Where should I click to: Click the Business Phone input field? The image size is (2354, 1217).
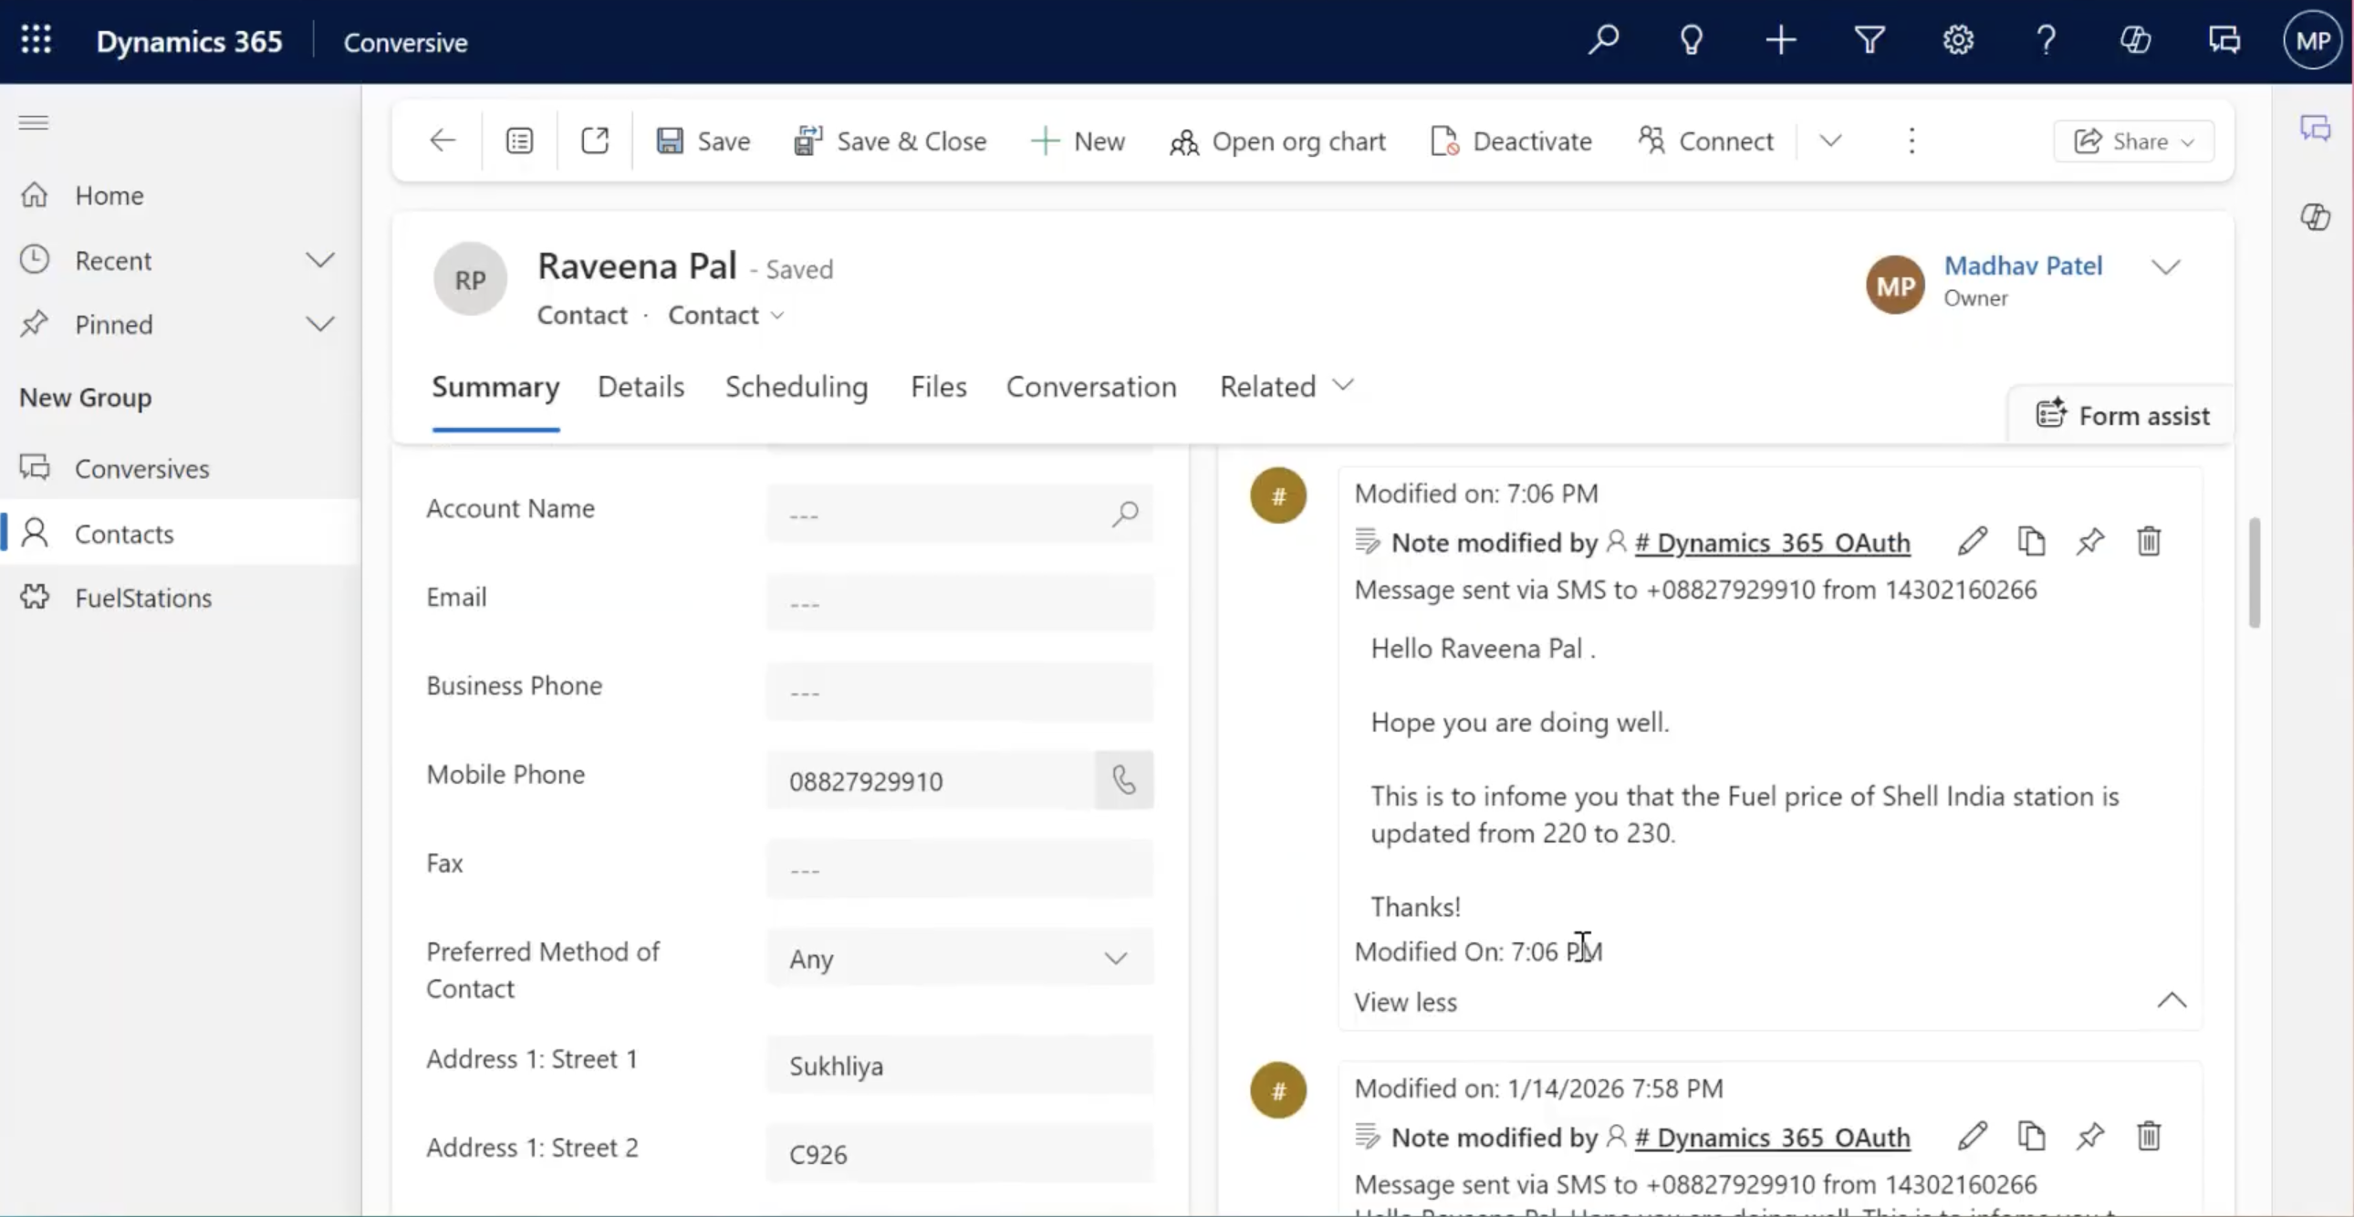click(960, 692)
